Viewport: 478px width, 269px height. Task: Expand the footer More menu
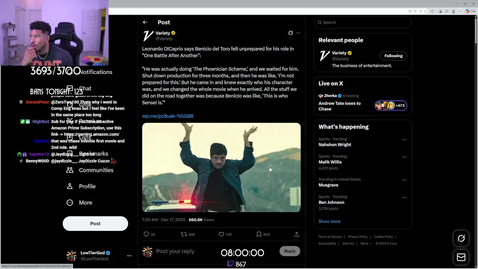[x=366, y=244]
